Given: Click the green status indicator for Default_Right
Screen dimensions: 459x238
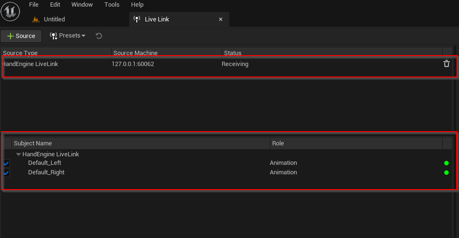Looking at the screenshot, I should pyautogui.click(x=447, y=172).
